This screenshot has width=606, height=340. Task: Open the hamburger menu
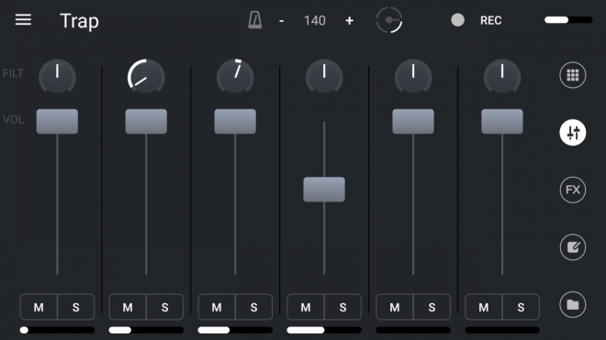[23, 19]
